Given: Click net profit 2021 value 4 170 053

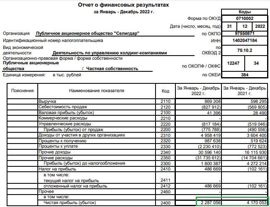Looking at the screenshot, I should (257, 203).
